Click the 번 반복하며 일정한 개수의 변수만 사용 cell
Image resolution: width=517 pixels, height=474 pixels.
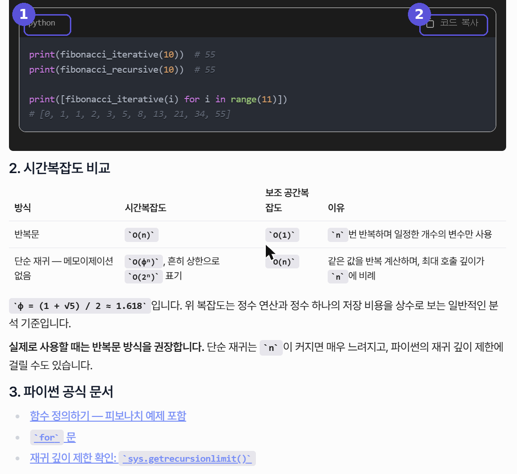410,234
